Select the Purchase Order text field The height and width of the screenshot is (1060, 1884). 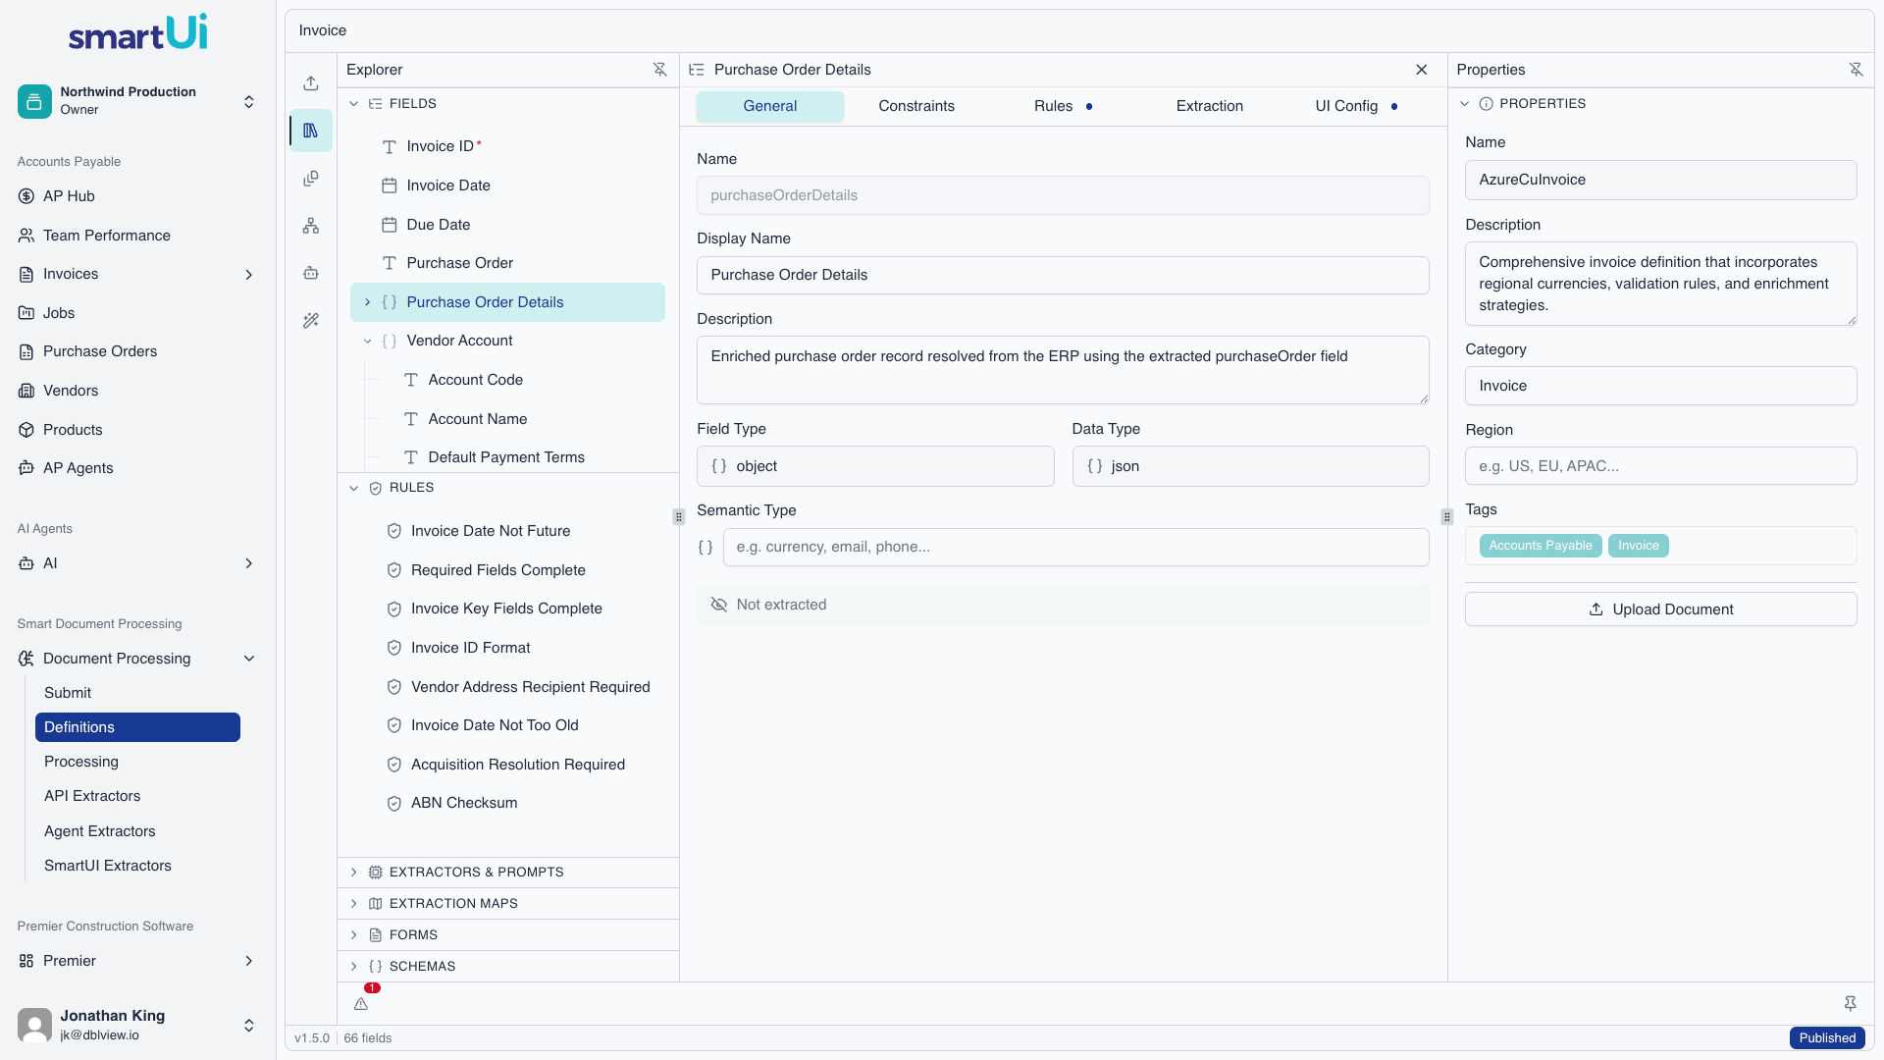tap(507, 263)
